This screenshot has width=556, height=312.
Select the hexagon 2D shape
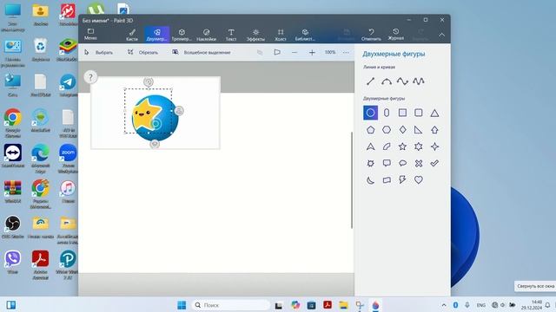[387, 130]
